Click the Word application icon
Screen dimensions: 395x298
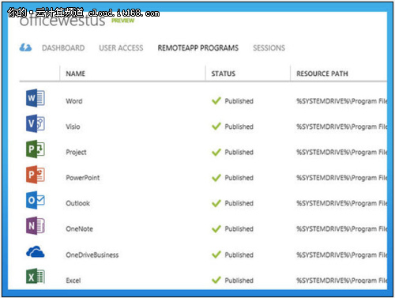tap(36, 98)
